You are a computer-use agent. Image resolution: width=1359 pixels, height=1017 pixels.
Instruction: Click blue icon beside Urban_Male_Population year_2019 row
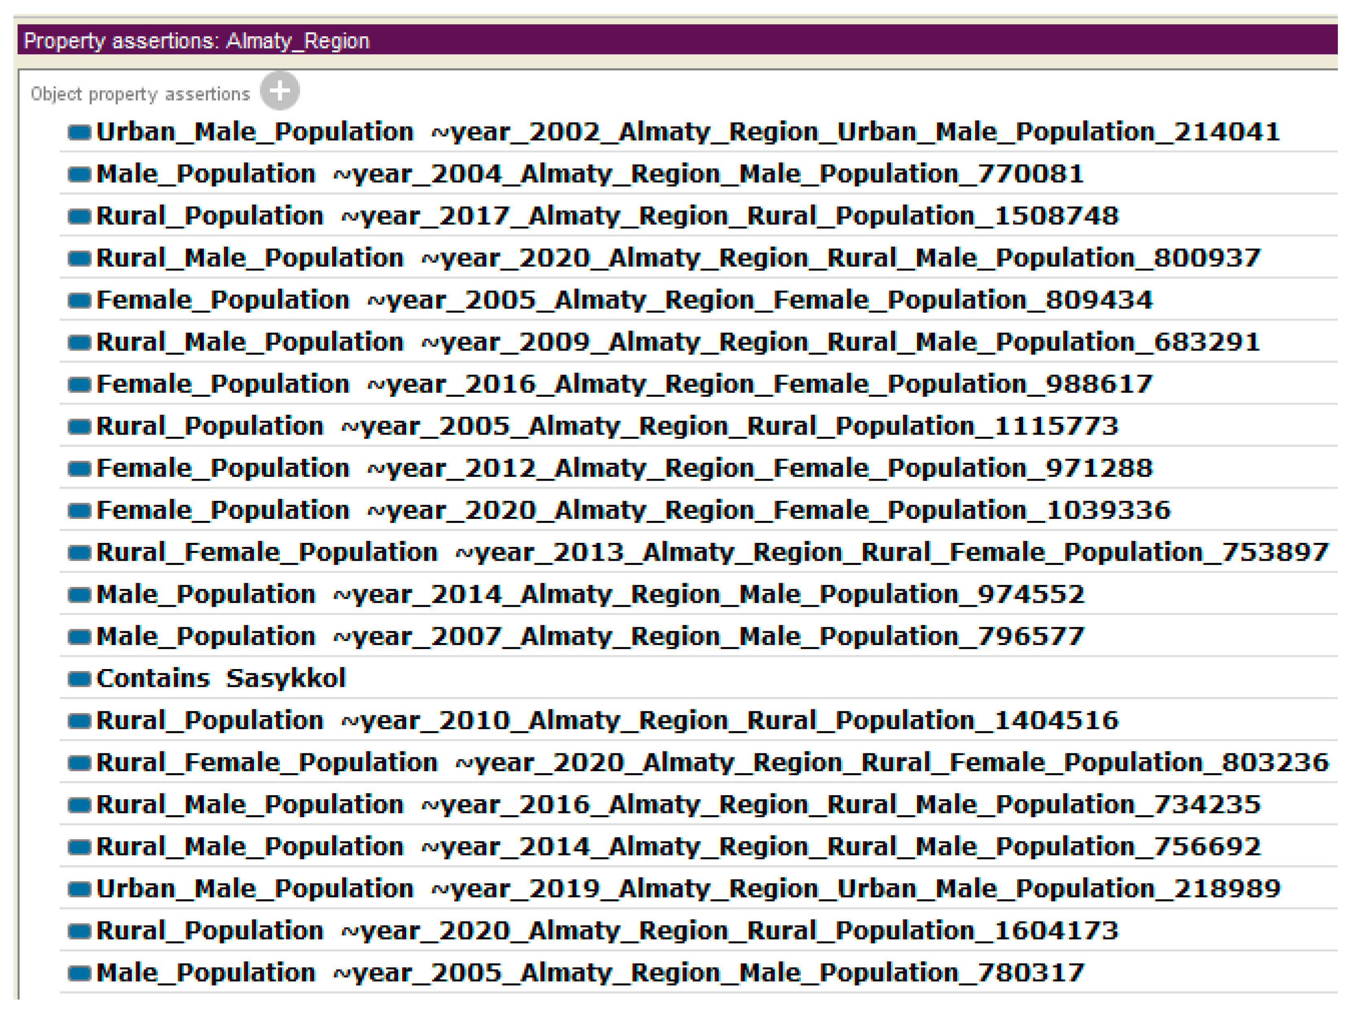[79, 889]
